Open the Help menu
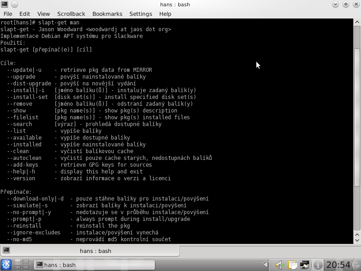The image size is (361, 271). click(165, 14)
